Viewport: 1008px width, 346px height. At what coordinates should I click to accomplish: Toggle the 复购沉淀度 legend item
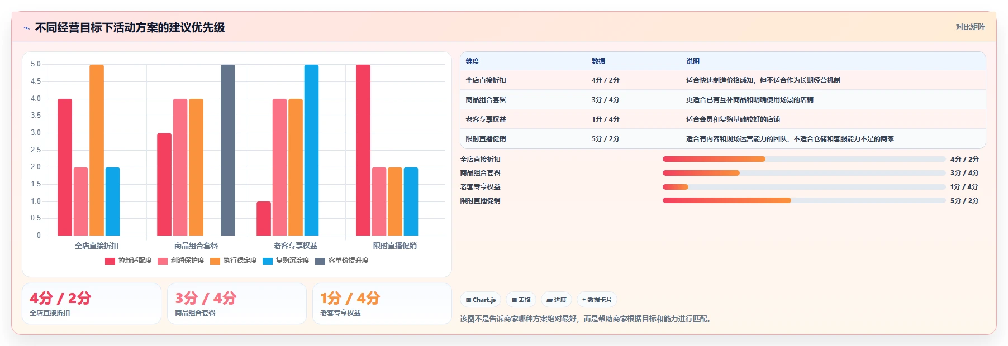coord(286,261)
